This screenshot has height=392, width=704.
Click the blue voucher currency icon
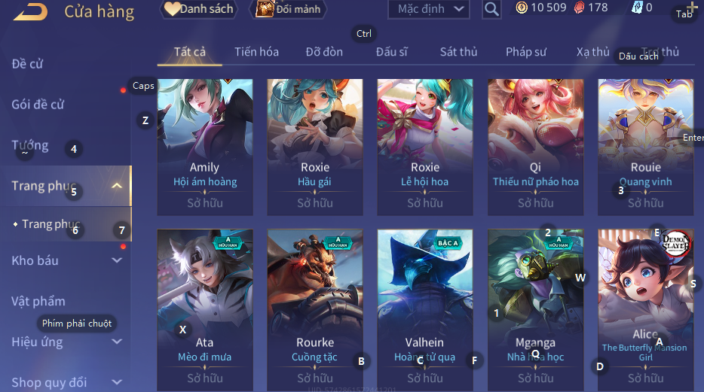click(637, 8)
